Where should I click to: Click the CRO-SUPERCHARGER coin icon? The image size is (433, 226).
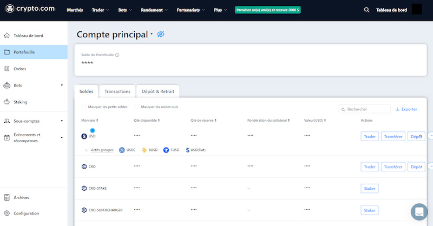click(84, 210)
